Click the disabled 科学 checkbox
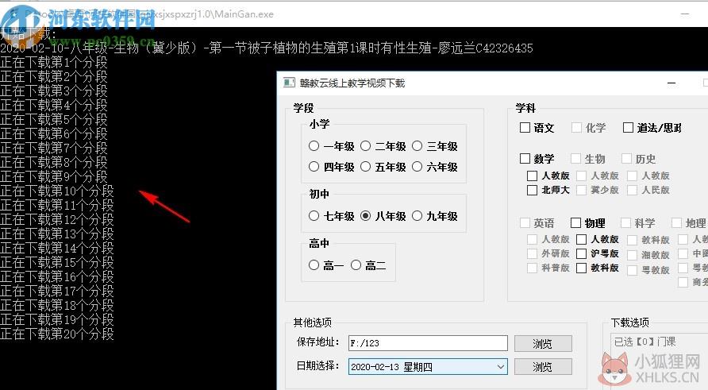Viewport: 708px width, 390px height. (x=625, y=222)
